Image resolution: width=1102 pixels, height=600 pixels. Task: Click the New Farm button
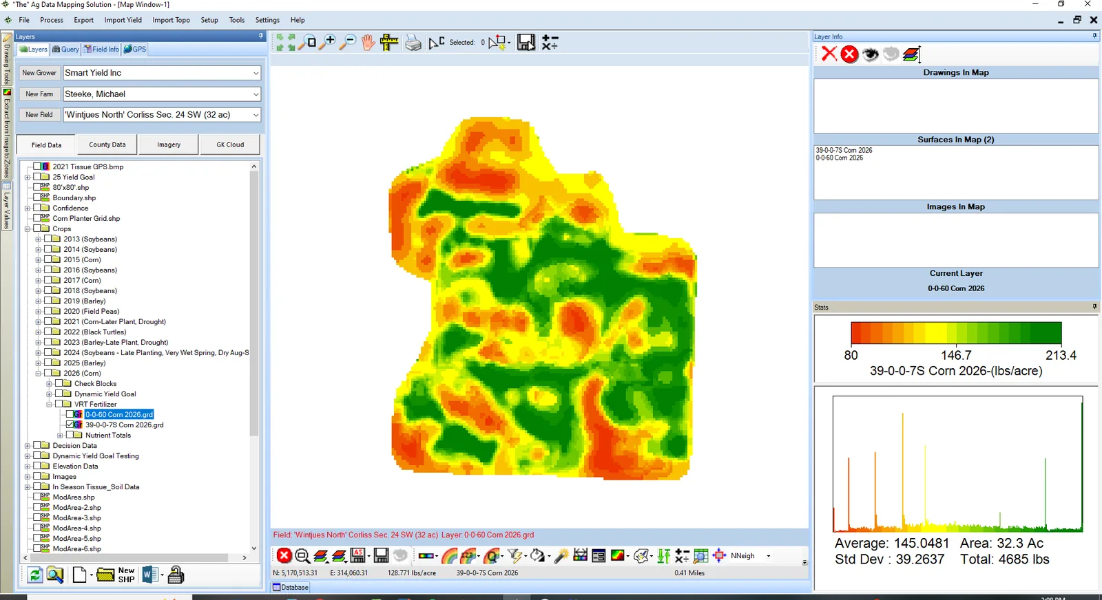click(39, 94)
